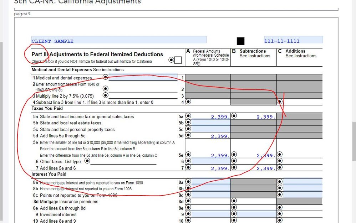Click the CLIENT SAMPLE name field
This screenshot has width=356, height=223.
coord(118,40)
